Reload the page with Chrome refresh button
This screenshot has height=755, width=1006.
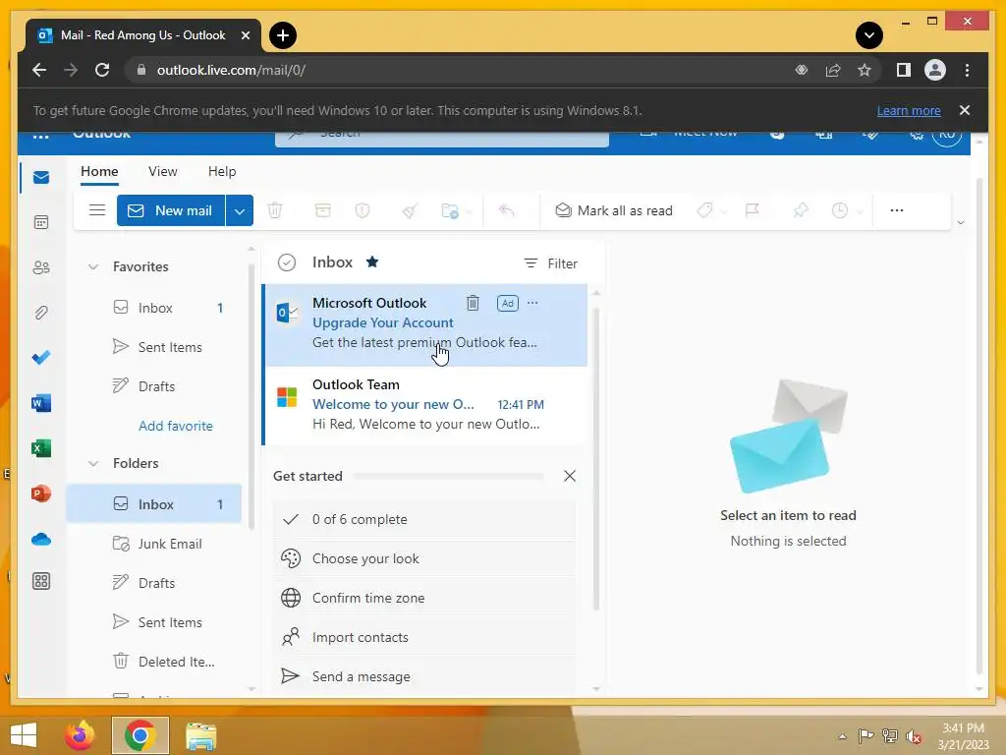[x=102, y=70]
